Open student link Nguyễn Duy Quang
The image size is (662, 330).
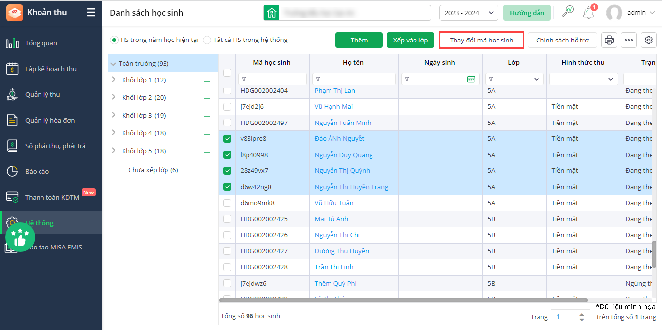click(343, 155)
